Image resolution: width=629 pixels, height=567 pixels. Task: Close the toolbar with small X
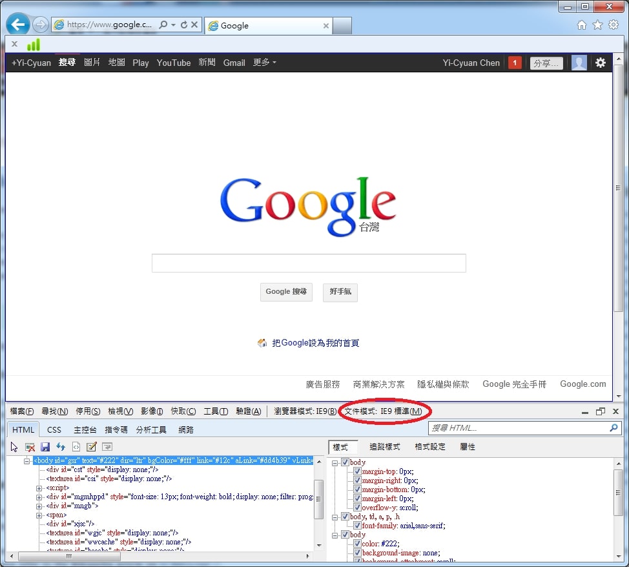point(14,44)
